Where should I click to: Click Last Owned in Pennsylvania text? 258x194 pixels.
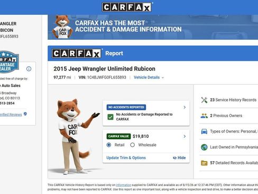click(234, 147)
